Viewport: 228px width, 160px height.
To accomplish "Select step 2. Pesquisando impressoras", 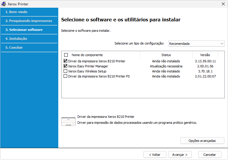I will click(x=29, y=21).
